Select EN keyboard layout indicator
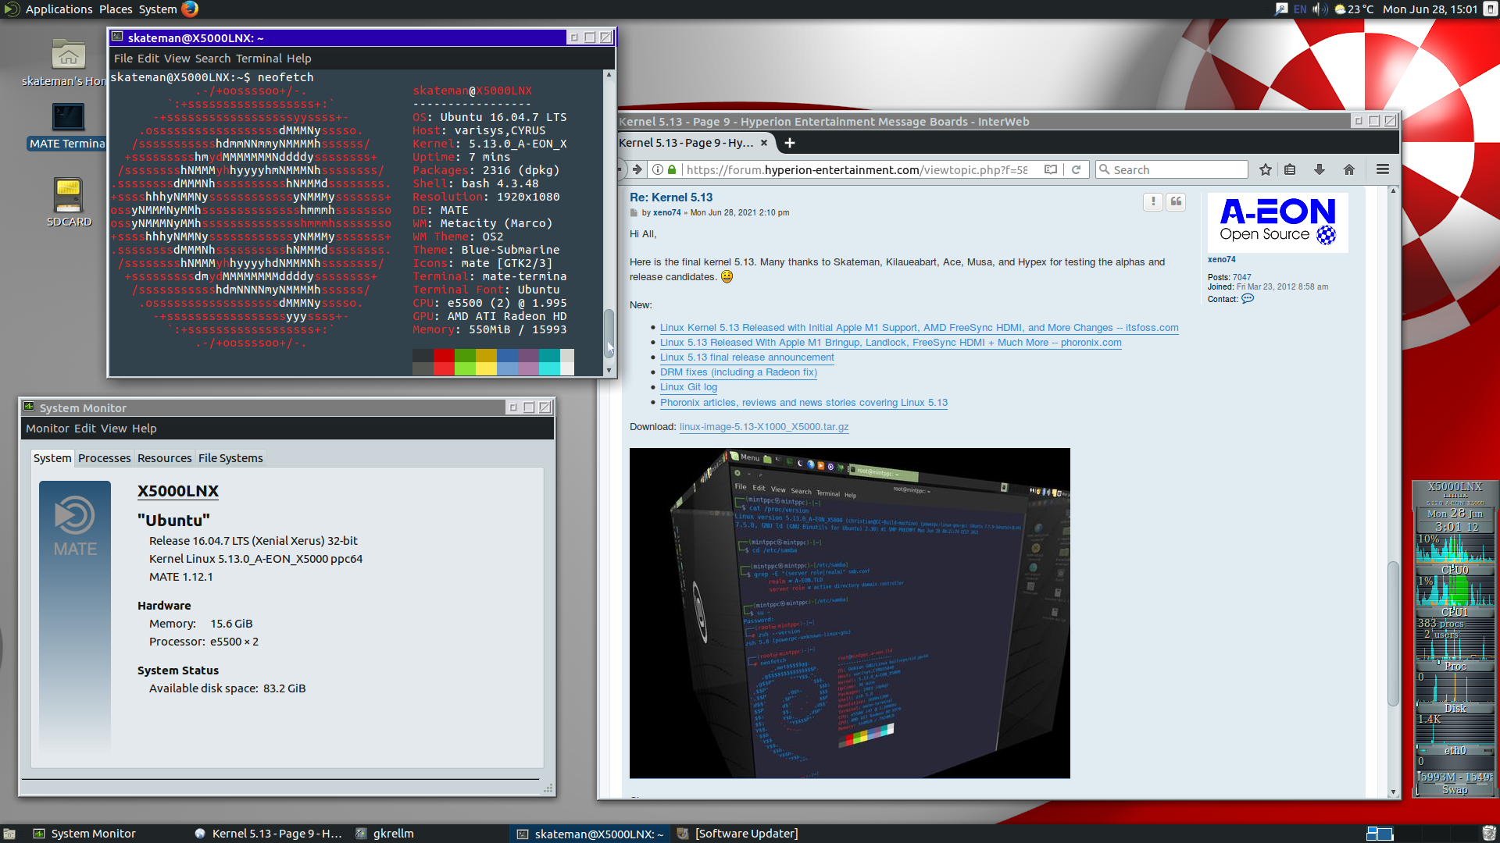1500x843 pixels. coord(1300,9)
